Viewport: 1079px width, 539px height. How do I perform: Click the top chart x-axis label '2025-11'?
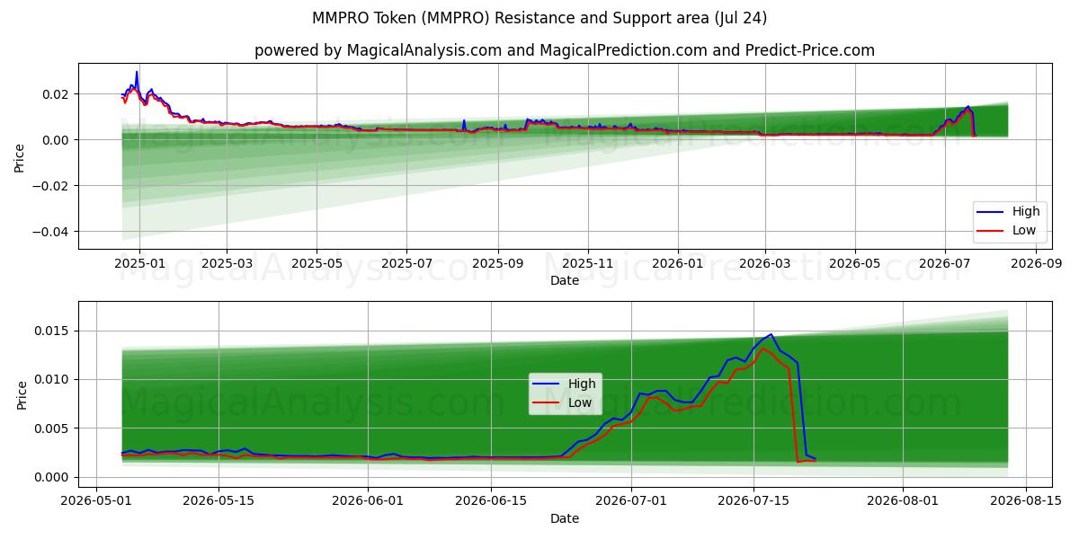pyautogui.click(x=588, y=264)
